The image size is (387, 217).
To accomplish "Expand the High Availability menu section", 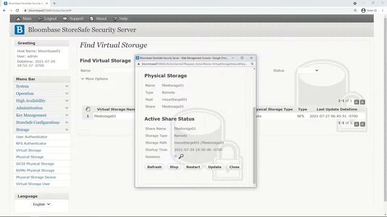I will [x=42, y=101].
